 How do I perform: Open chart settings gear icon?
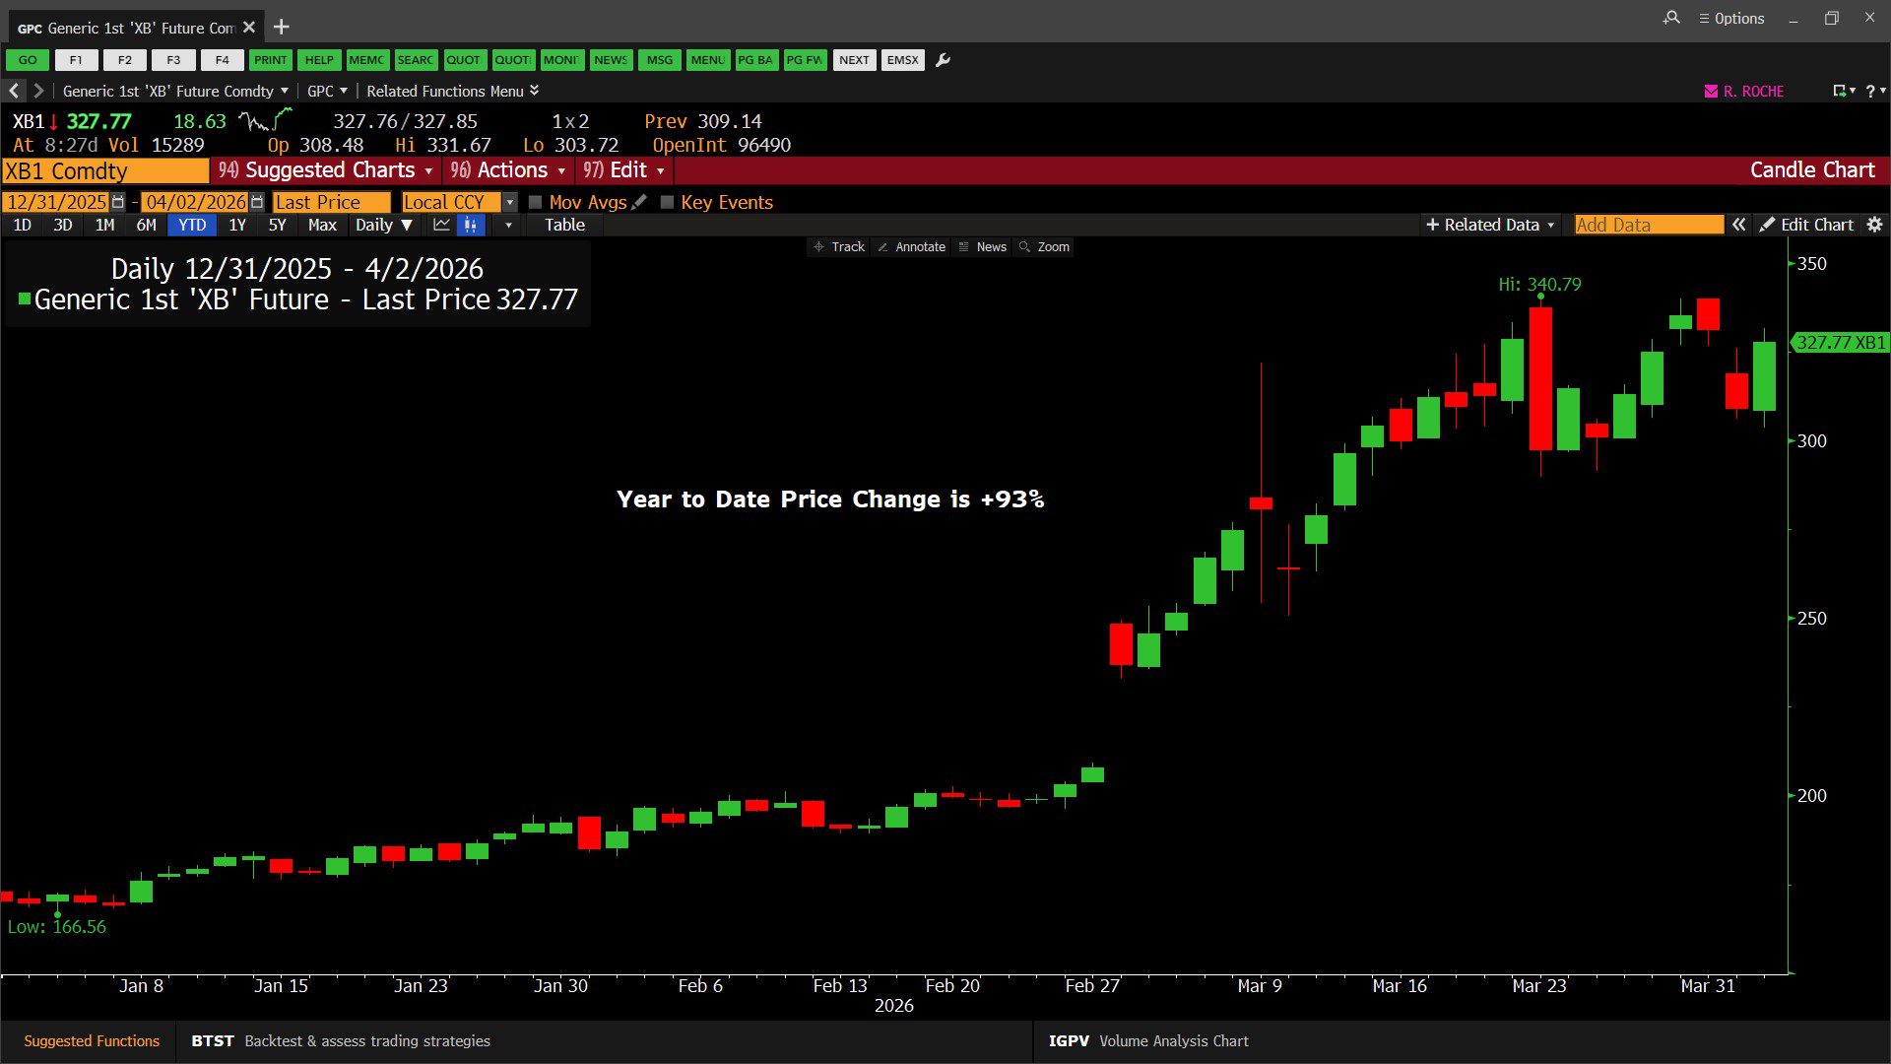pyautogui.click(x=1874, y=225)
